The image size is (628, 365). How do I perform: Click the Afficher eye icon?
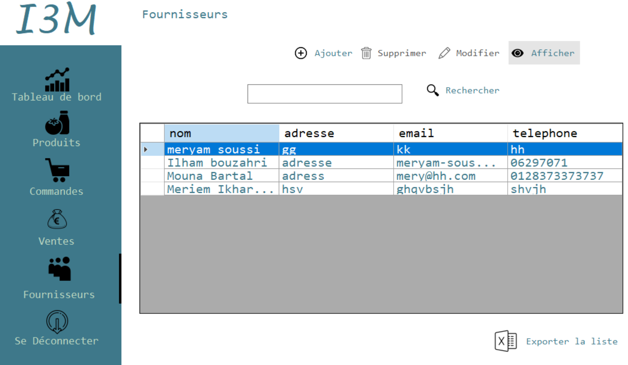point(518,53)
